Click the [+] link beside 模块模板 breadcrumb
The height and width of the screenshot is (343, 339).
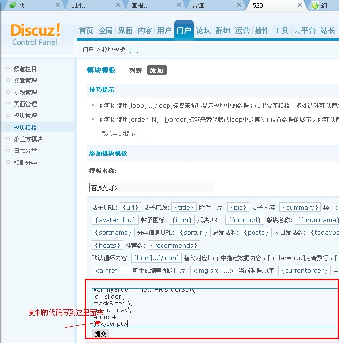tap(134, 50)
